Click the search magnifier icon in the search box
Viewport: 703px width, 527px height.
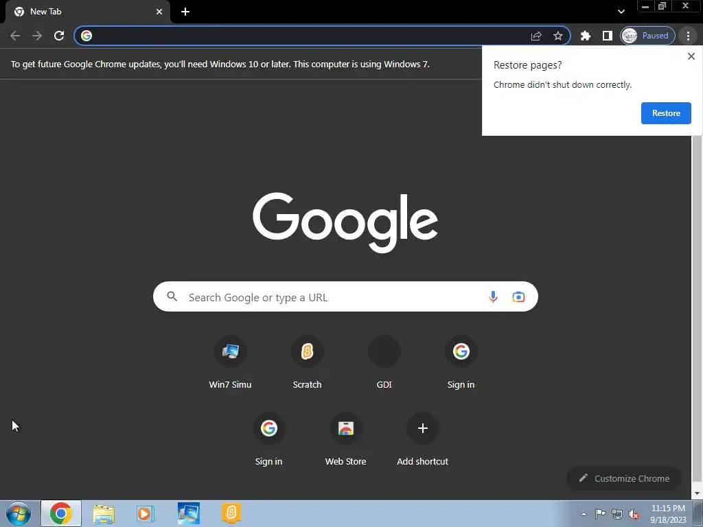point(172,296)
